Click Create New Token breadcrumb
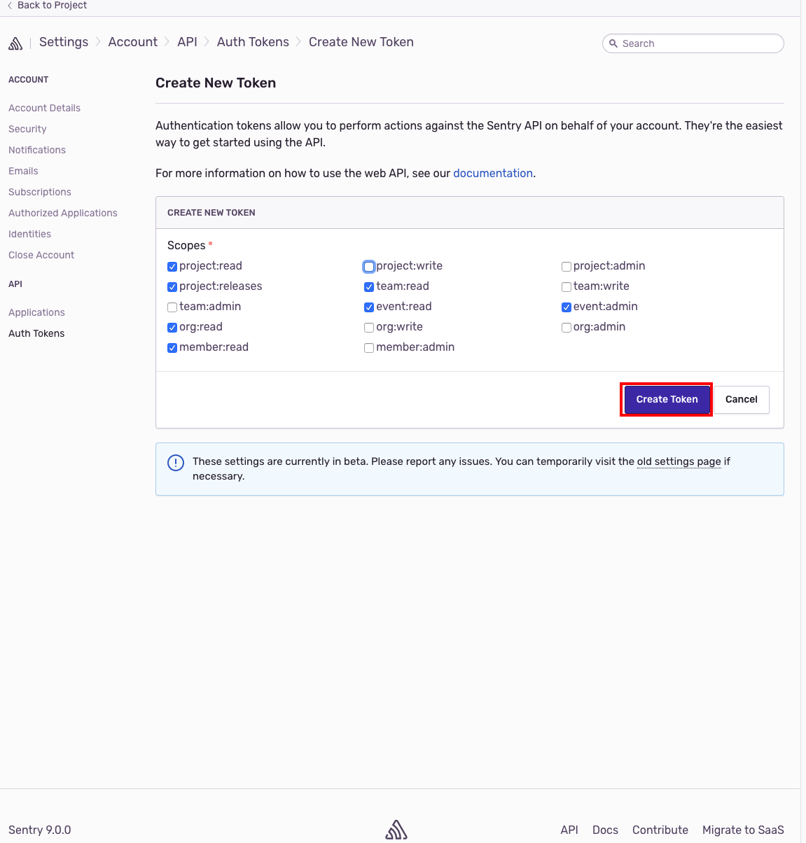 tap(361, 42)
